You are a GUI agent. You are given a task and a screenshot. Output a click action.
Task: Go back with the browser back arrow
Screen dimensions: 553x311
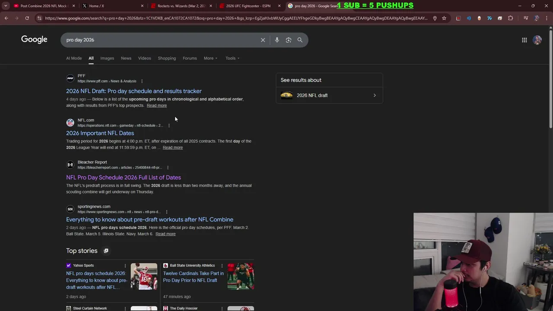tap(6, 18)
